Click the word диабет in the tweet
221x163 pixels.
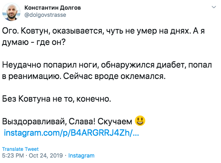click(171, 65)
